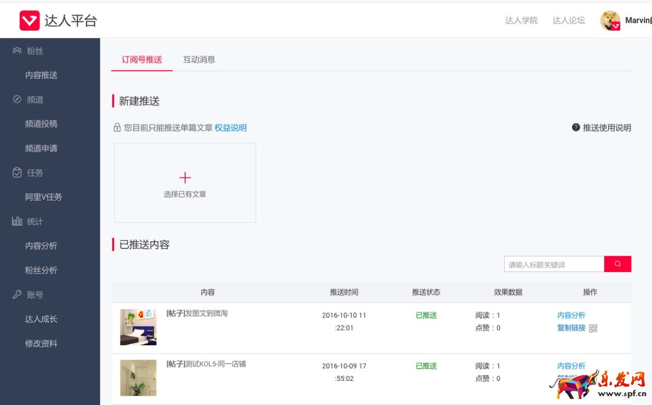Click the lock icon before the push limit notice
Image resolution: width=652 pixels, height=405 pixels.
117,127
